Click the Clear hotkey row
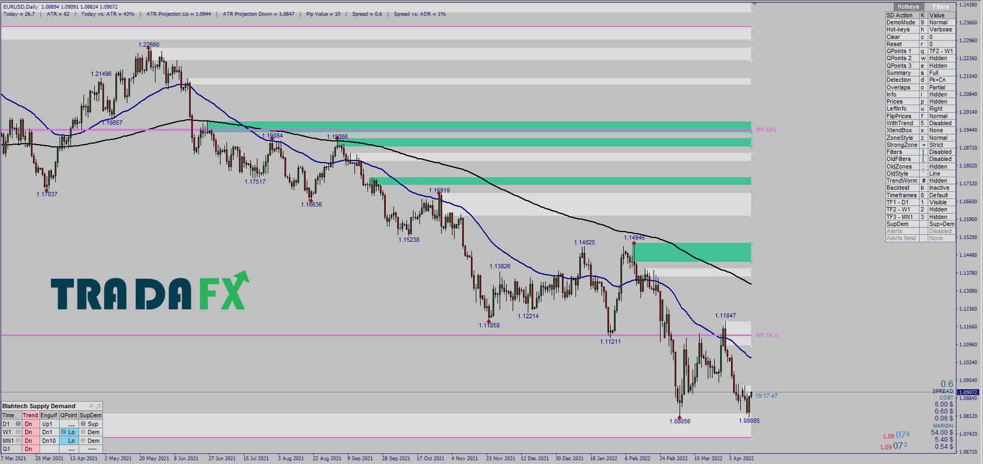 point(920,37)
